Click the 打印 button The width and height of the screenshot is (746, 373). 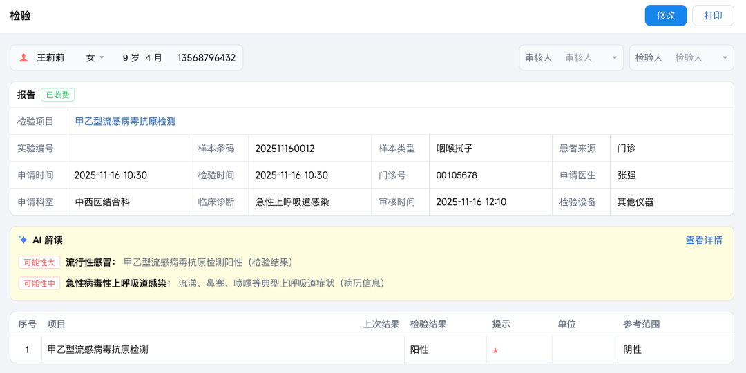pos(713,15)
